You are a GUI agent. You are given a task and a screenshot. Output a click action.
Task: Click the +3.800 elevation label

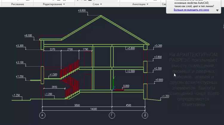tap(158, 57)
